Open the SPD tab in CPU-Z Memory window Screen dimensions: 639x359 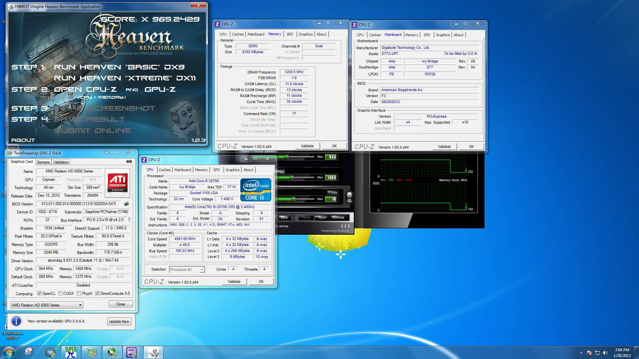pos(290,34)
